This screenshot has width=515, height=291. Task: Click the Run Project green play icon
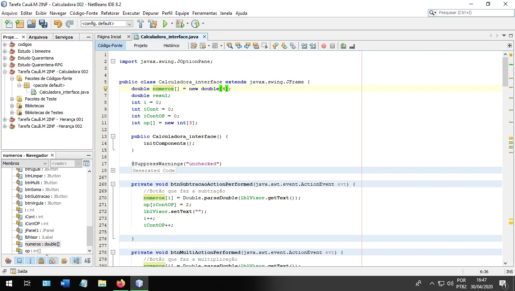click(x=165, y=24)
